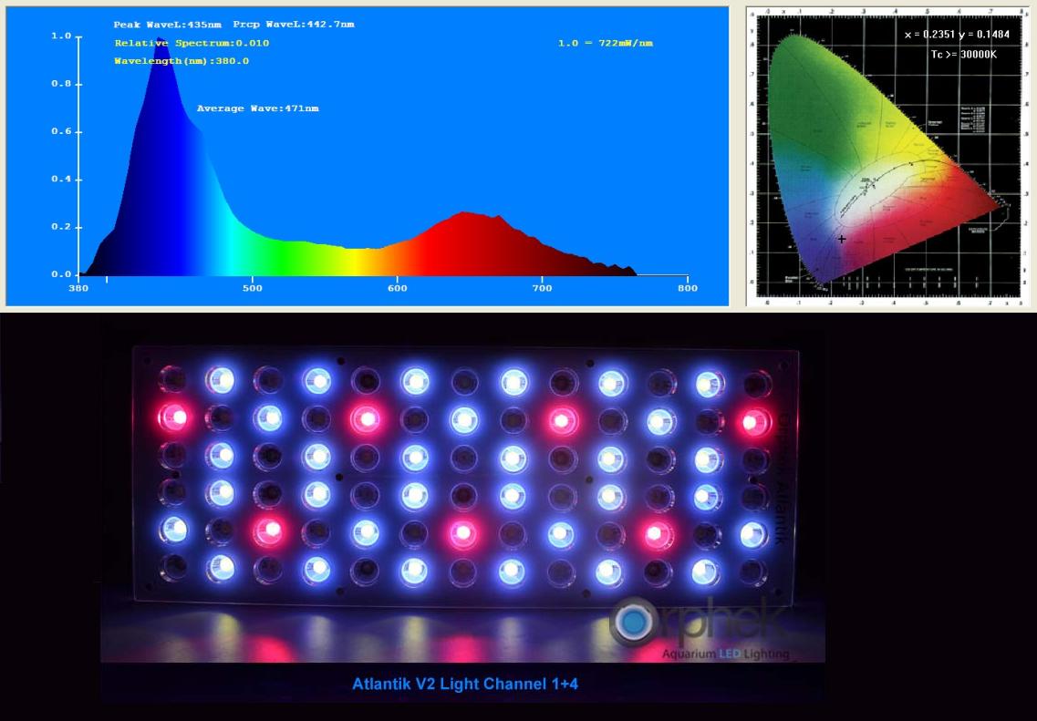
Task: Click the '0.2' y-axis label on spectrum chart
Action: pyautogui.click(x=61, y=227)
